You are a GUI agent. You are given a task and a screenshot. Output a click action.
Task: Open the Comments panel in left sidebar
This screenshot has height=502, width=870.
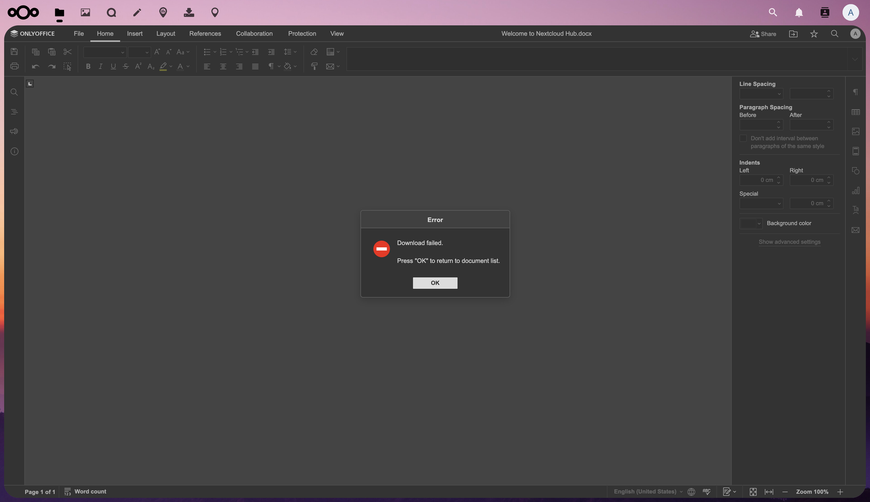14,131
